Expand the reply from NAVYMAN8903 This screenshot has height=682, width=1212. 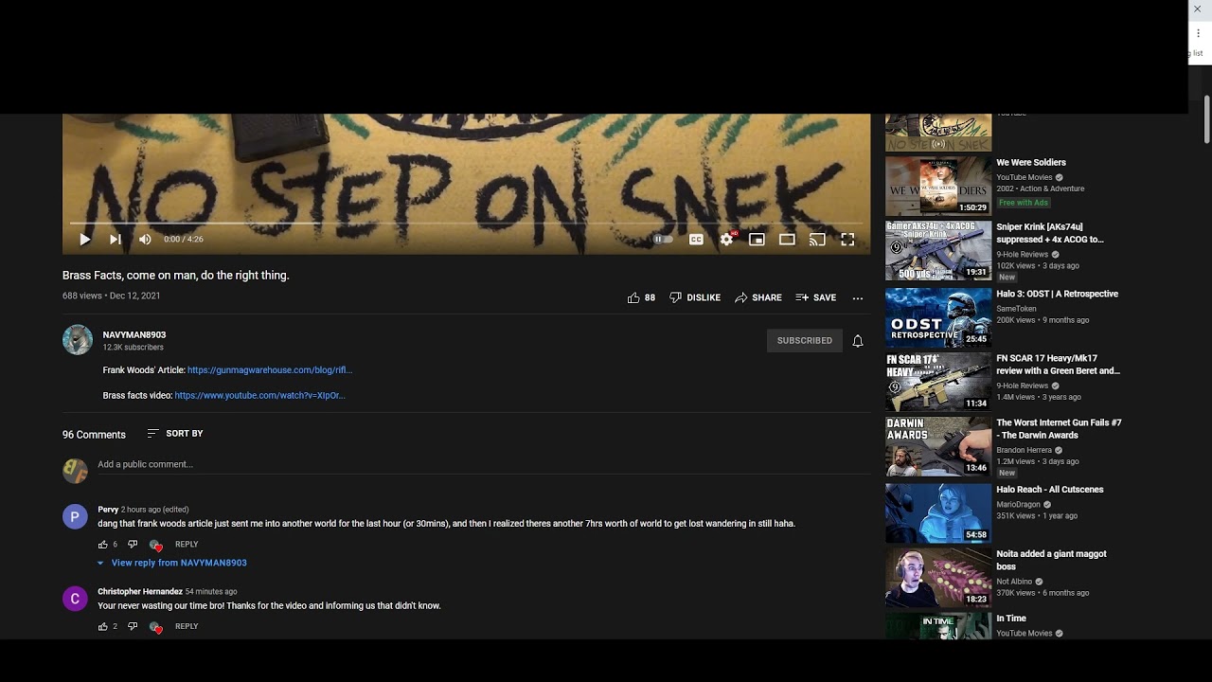tap(172, 563)
